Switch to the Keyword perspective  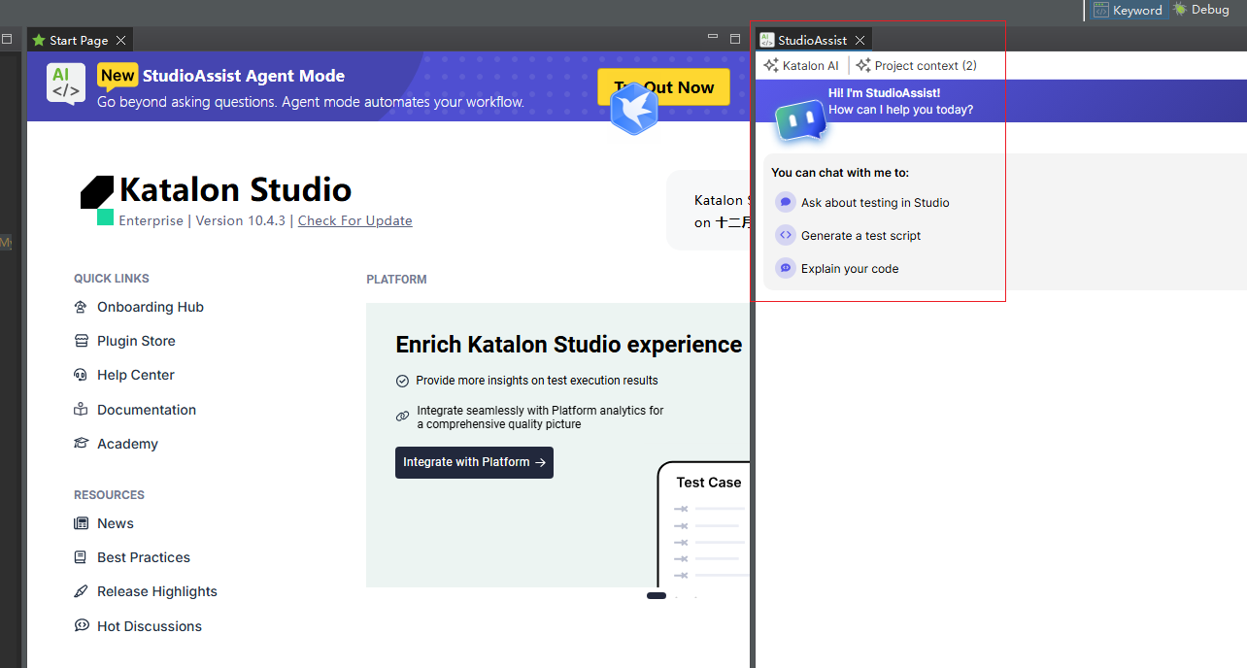pos(1128,10)
